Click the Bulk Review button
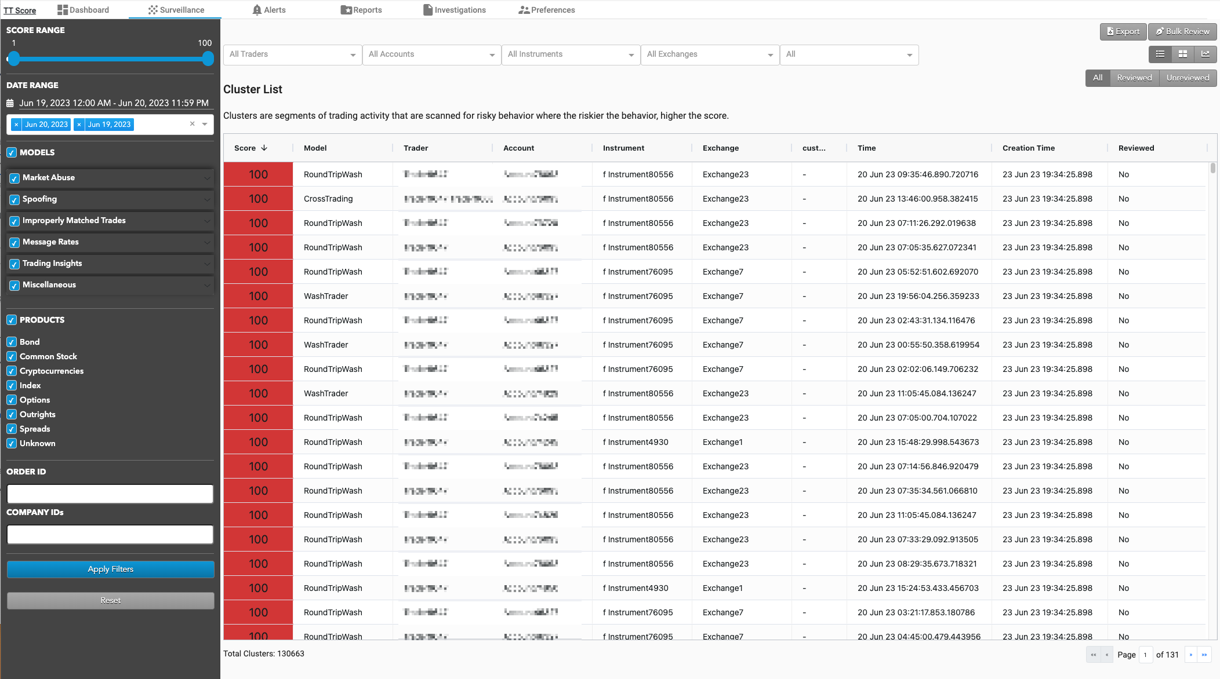Screen dimensions: 1220x679 [1182, 31]
